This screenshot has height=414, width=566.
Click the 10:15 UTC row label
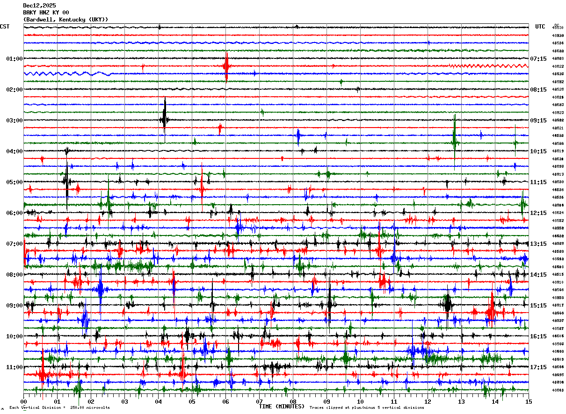click(x=538, y=151)
